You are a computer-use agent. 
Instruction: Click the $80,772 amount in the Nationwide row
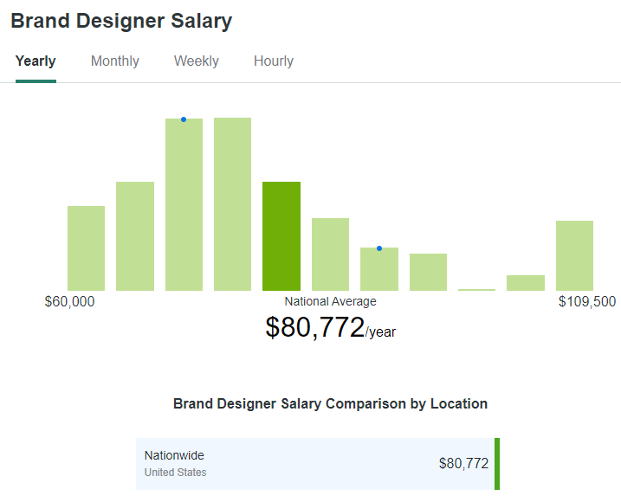463,464
